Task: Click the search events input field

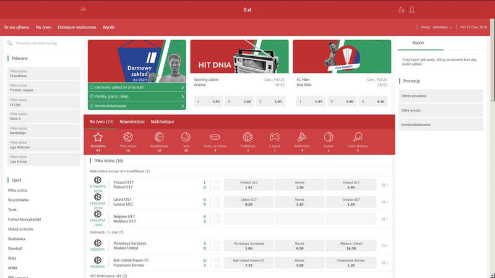Action: click(43, 43)
